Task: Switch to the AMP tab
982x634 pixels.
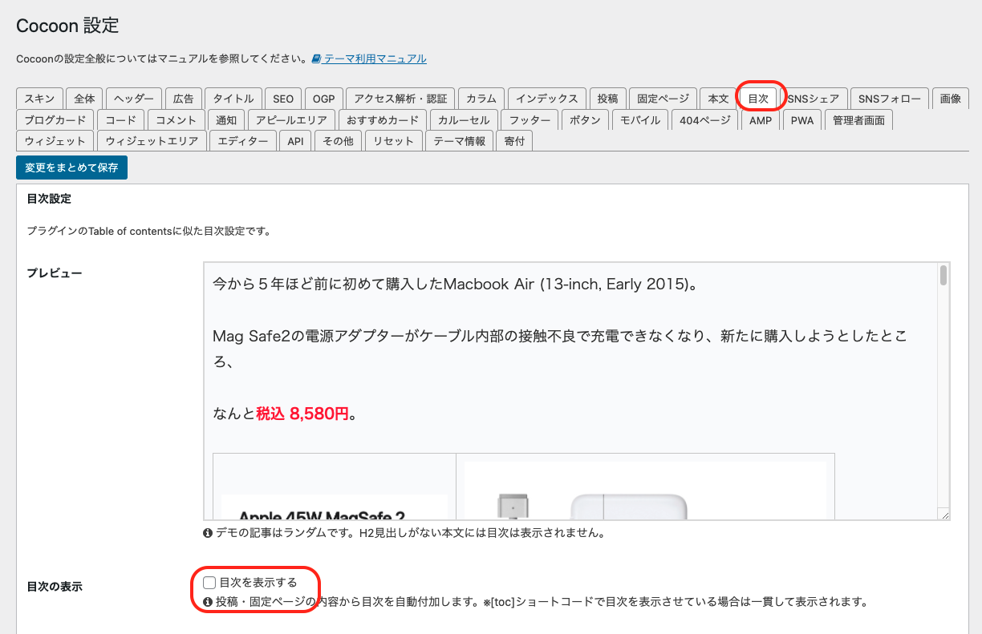Action: 761,120
